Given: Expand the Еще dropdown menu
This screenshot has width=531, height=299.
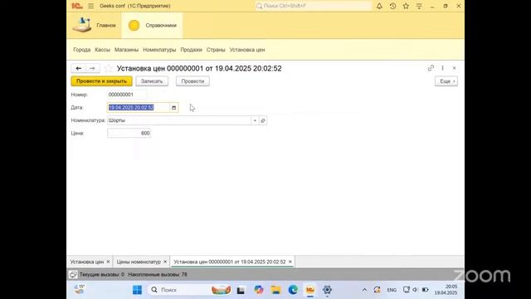Looking at the screenshot, I should 446,81.
